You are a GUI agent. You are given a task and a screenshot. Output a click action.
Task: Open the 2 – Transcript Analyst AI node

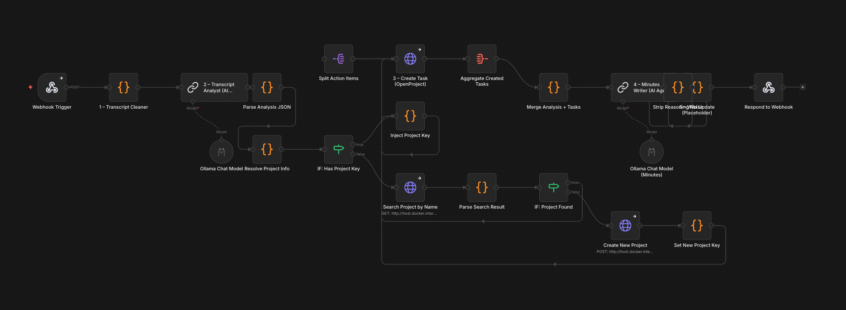pos(214,88)
